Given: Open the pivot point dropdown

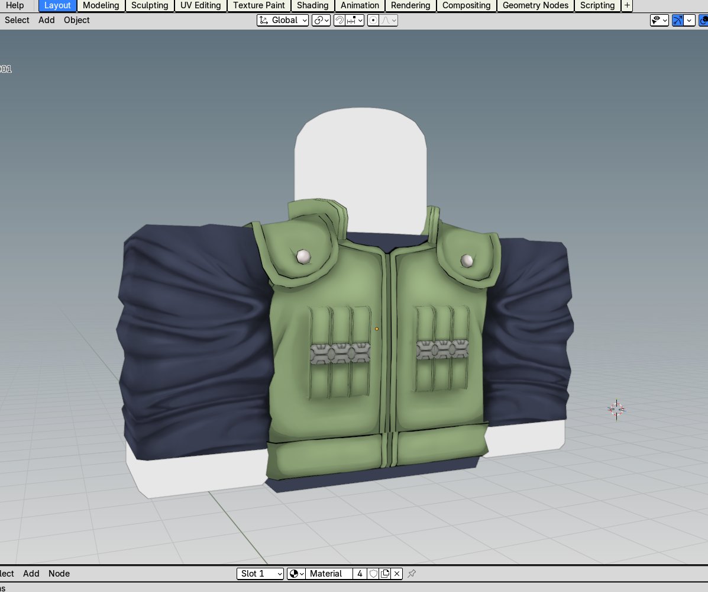Looking at the screenshot, I should [x=321, y=20].
